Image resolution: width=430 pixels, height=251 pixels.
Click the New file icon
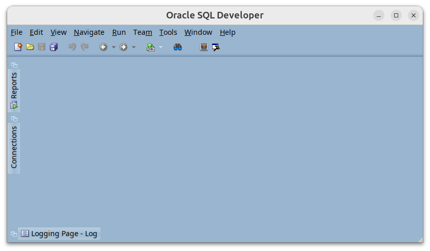pos(18,47)
